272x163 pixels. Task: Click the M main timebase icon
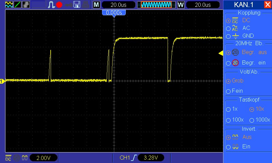97,5
